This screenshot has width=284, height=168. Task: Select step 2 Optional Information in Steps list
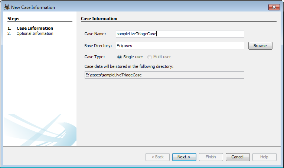click(35, 33)
